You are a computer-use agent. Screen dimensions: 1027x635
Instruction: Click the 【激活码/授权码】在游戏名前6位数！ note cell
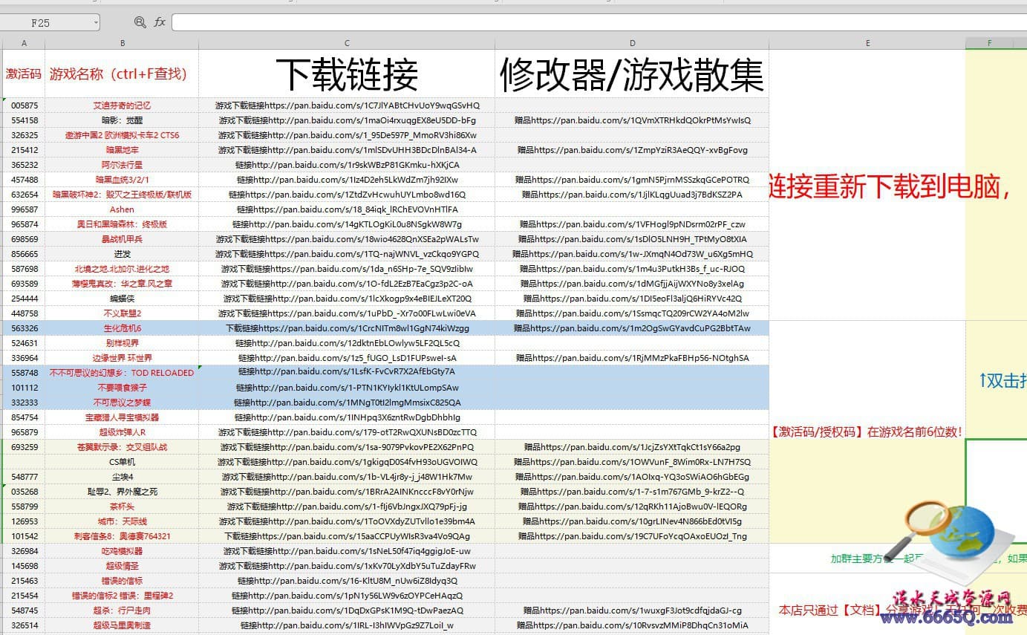pyautogui.click(x=867, y=432)
